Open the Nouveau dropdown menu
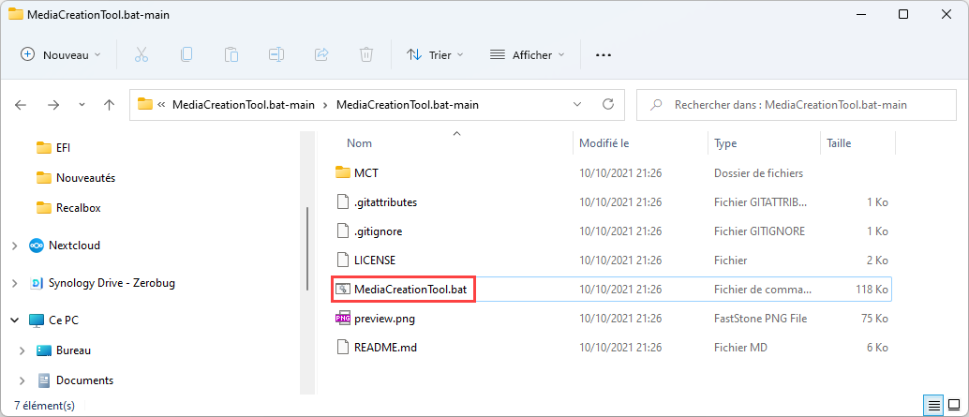 tap(60, 55)
